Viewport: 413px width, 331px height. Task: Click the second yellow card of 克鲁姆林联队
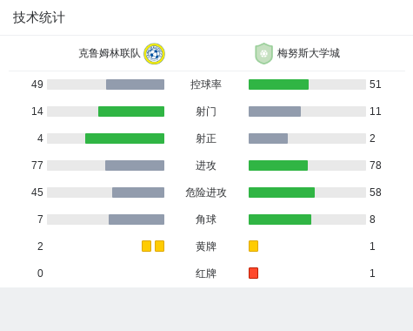click(x=159, y=246)
